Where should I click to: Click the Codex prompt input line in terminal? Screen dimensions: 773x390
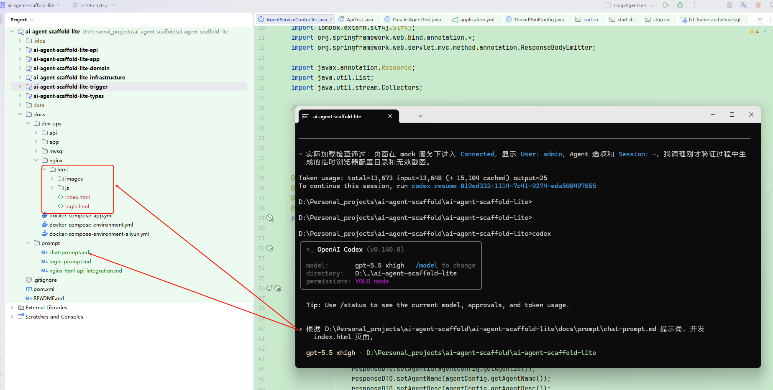pyautogui.click(x=505, y=333)
